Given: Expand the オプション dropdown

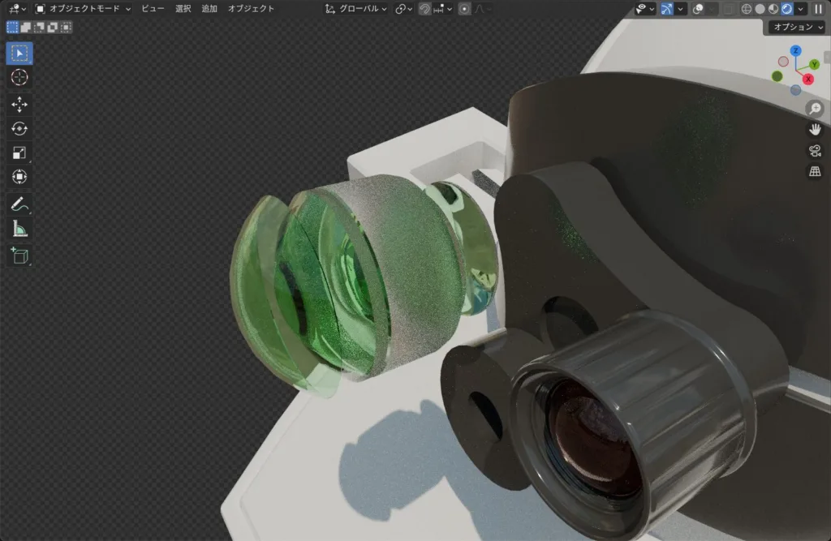Looking at the screenshot, I should point(795,27).
